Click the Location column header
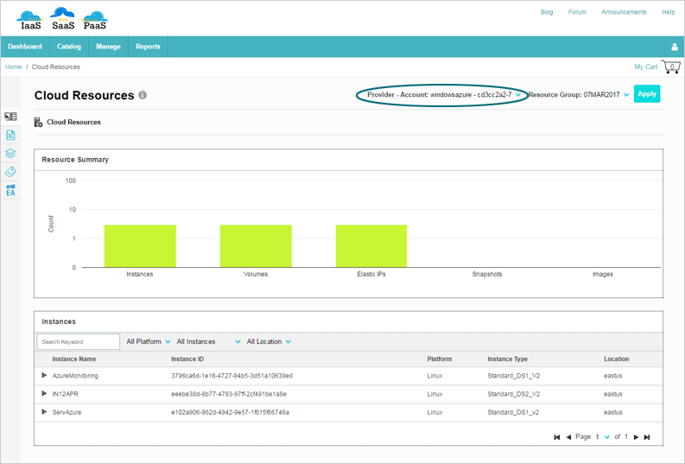 click(617, 359)
